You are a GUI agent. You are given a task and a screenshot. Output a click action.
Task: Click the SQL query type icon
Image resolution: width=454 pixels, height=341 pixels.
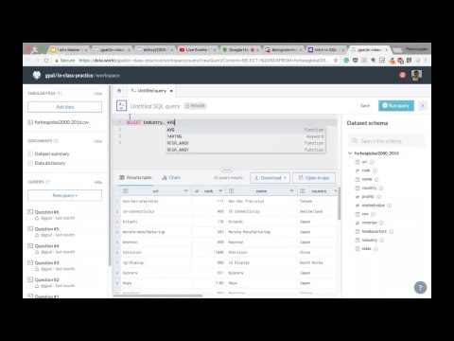122,106
